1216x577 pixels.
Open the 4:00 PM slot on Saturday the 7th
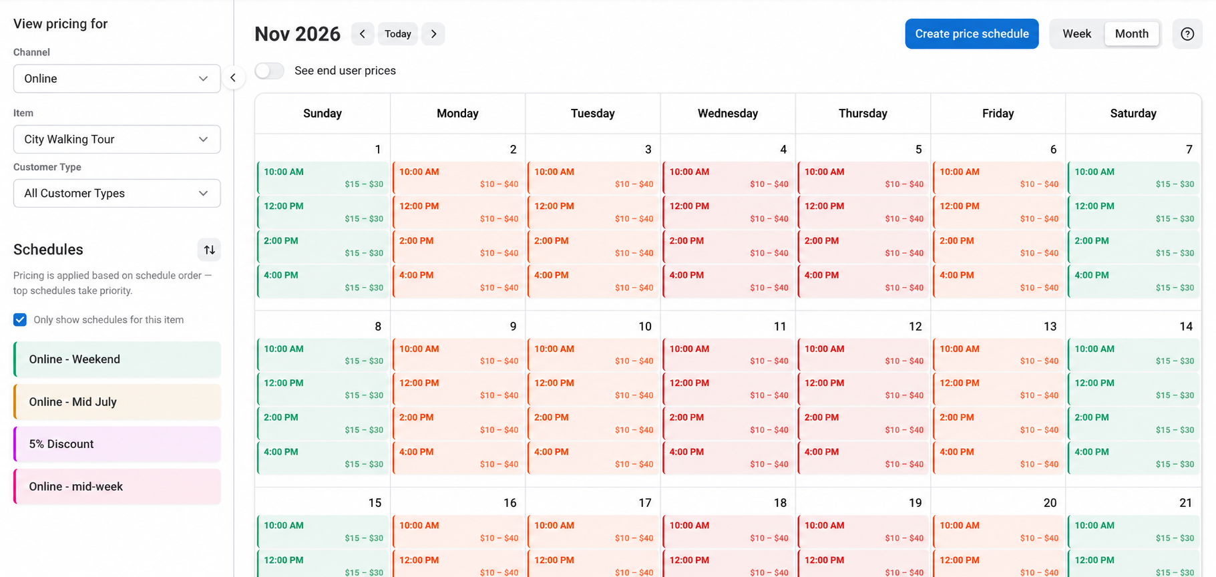click(1134, 281)
